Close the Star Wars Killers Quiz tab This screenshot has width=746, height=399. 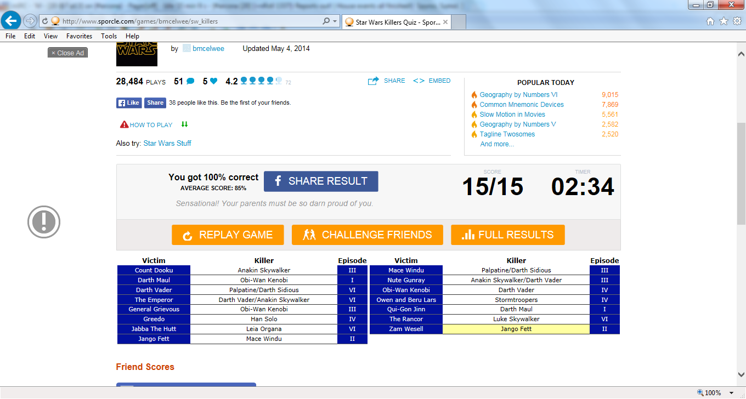[445, 22]
